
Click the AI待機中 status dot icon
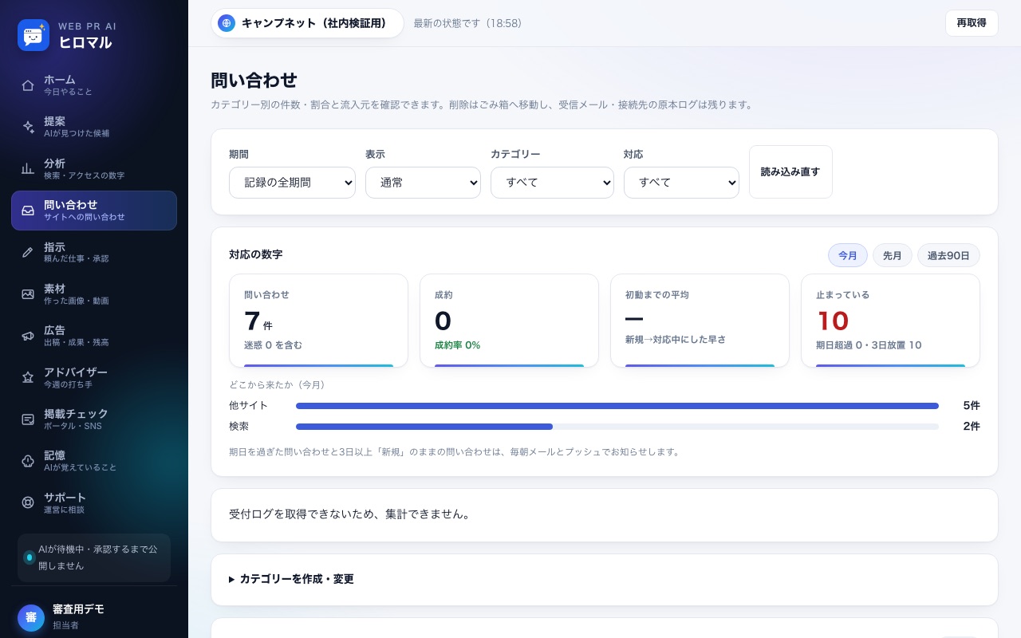[30, 557]
